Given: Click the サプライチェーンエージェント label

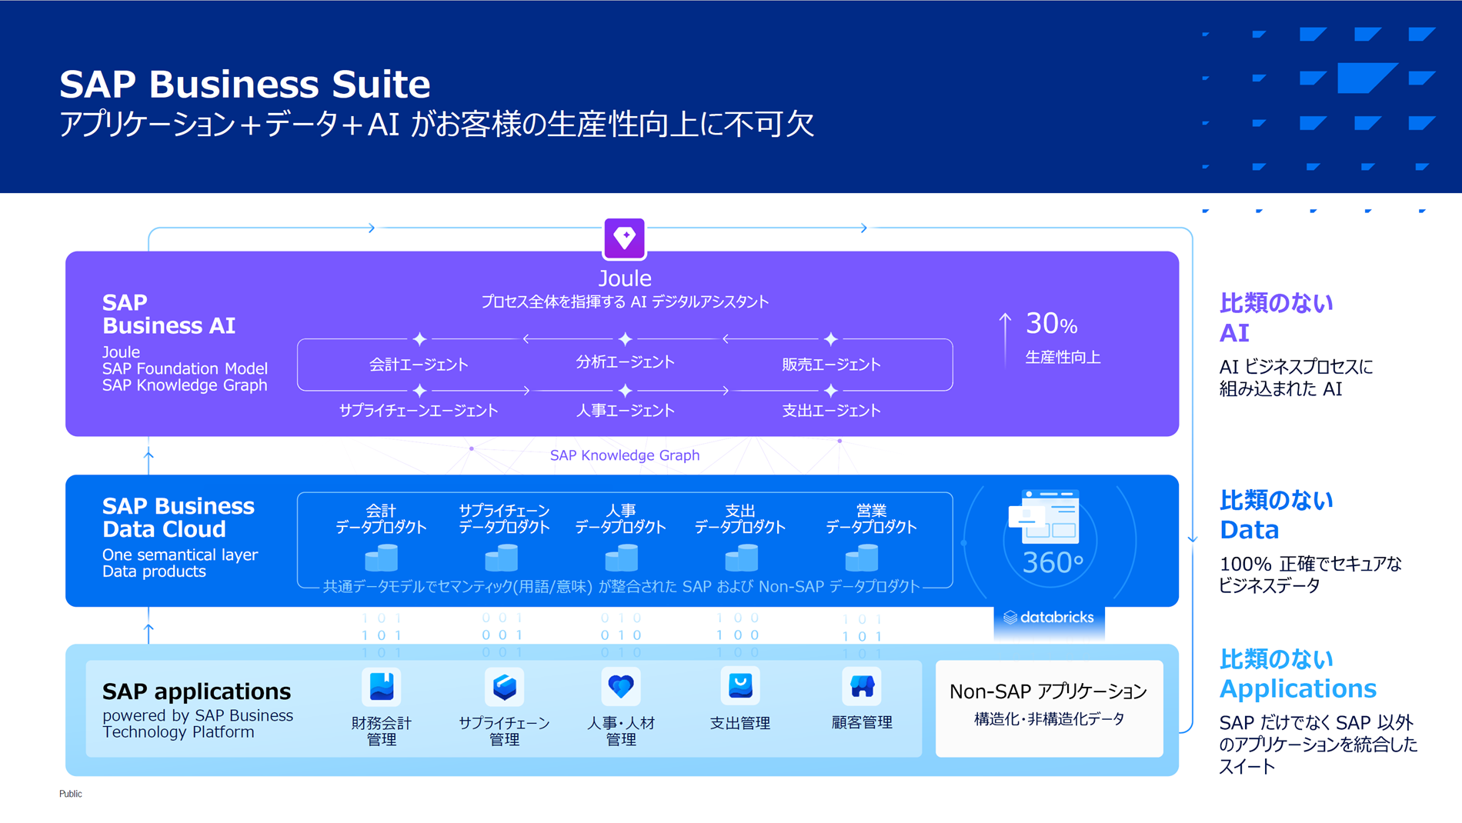Looking at the screenshot, I should pos(419,411).
